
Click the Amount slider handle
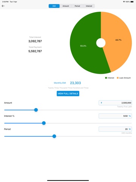click(36, 110)
